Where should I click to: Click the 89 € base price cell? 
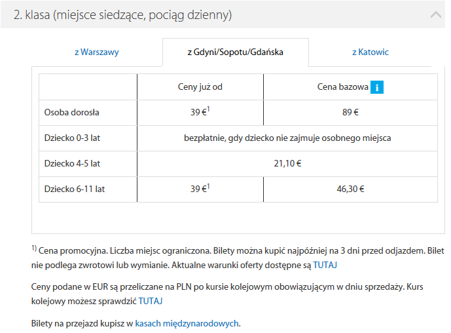pos(350,112)
